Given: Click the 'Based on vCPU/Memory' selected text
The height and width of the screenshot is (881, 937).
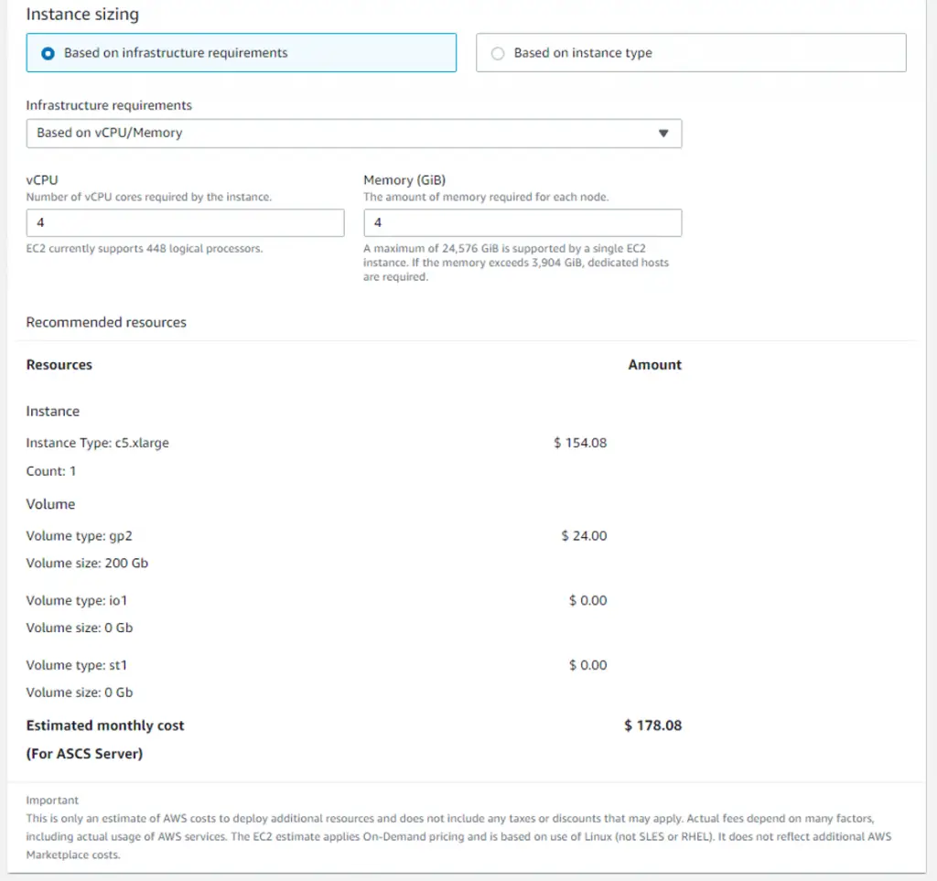Looking at the screenshot, I should (x=110, y=133).
